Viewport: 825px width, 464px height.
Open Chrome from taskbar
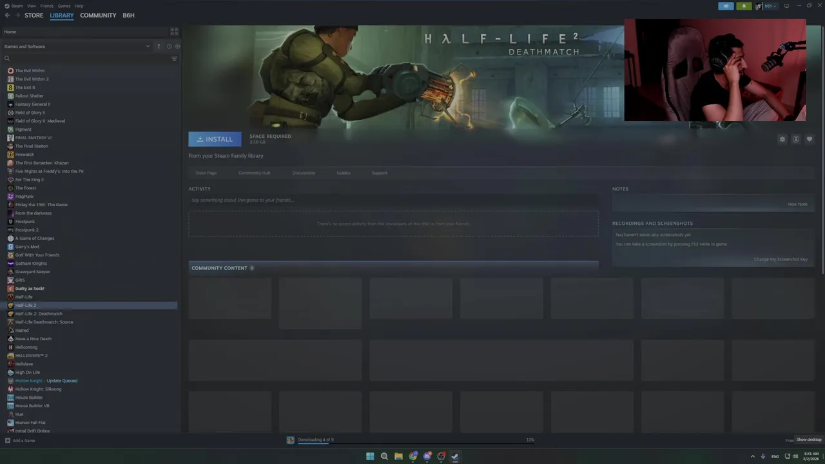tap(412, 456)
